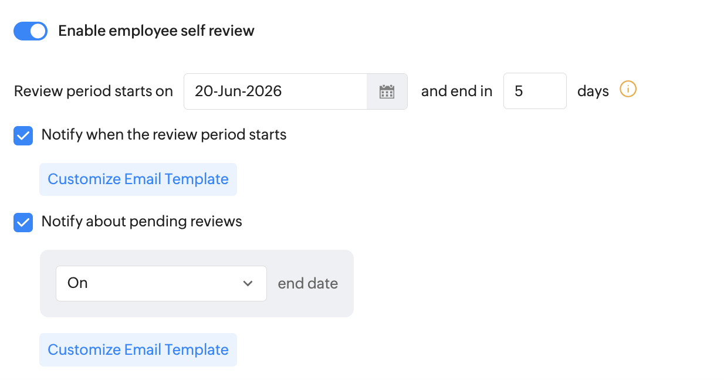Viewport: 724px width, 380px height.
Task: Uncheck the Notify about pending reviews checkbox
Action: click(23, 222)
